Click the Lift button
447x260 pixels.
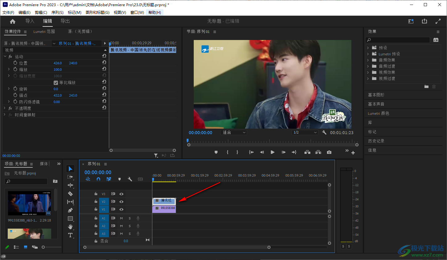pyautogui.click(x=307, y=152)
